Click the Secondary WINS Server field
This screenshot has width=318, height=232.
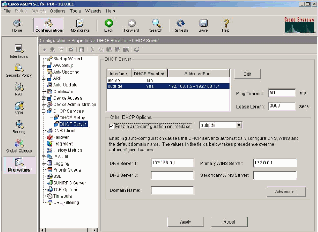tap(275, 175)
